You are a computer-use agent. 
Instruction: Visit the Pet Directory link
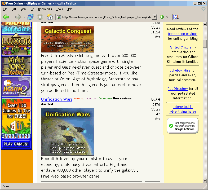click(178, 89)
